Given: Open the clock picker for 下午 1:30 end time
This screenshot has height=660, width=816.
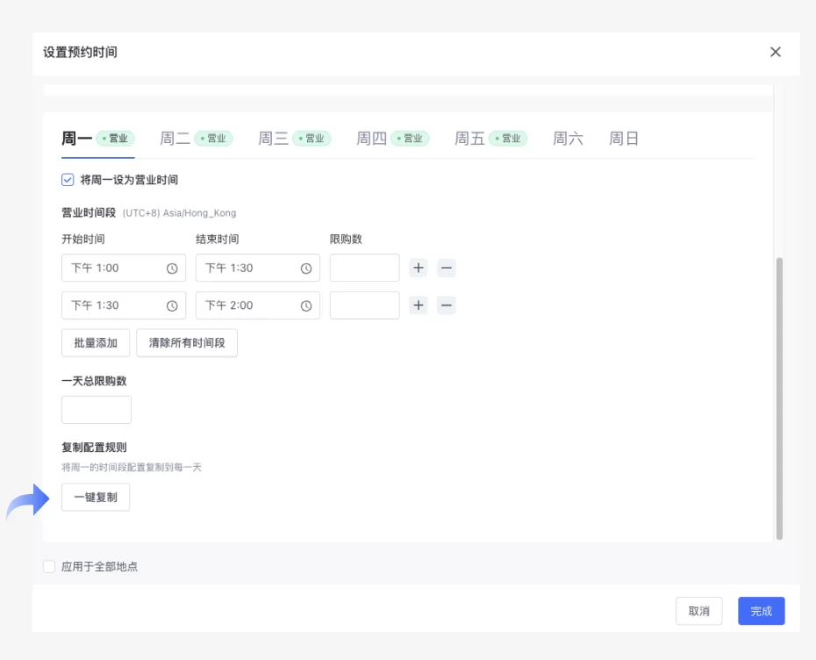Looking at the screenshot, I should pyautogui.click(x=306, y=268).
